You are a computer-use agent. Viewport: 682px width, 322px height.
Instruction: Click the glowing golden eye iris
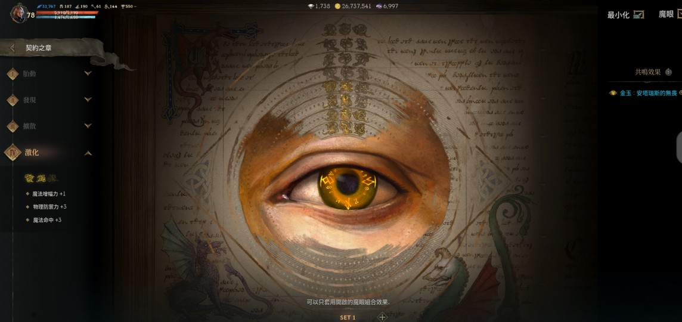click(346, 186)
